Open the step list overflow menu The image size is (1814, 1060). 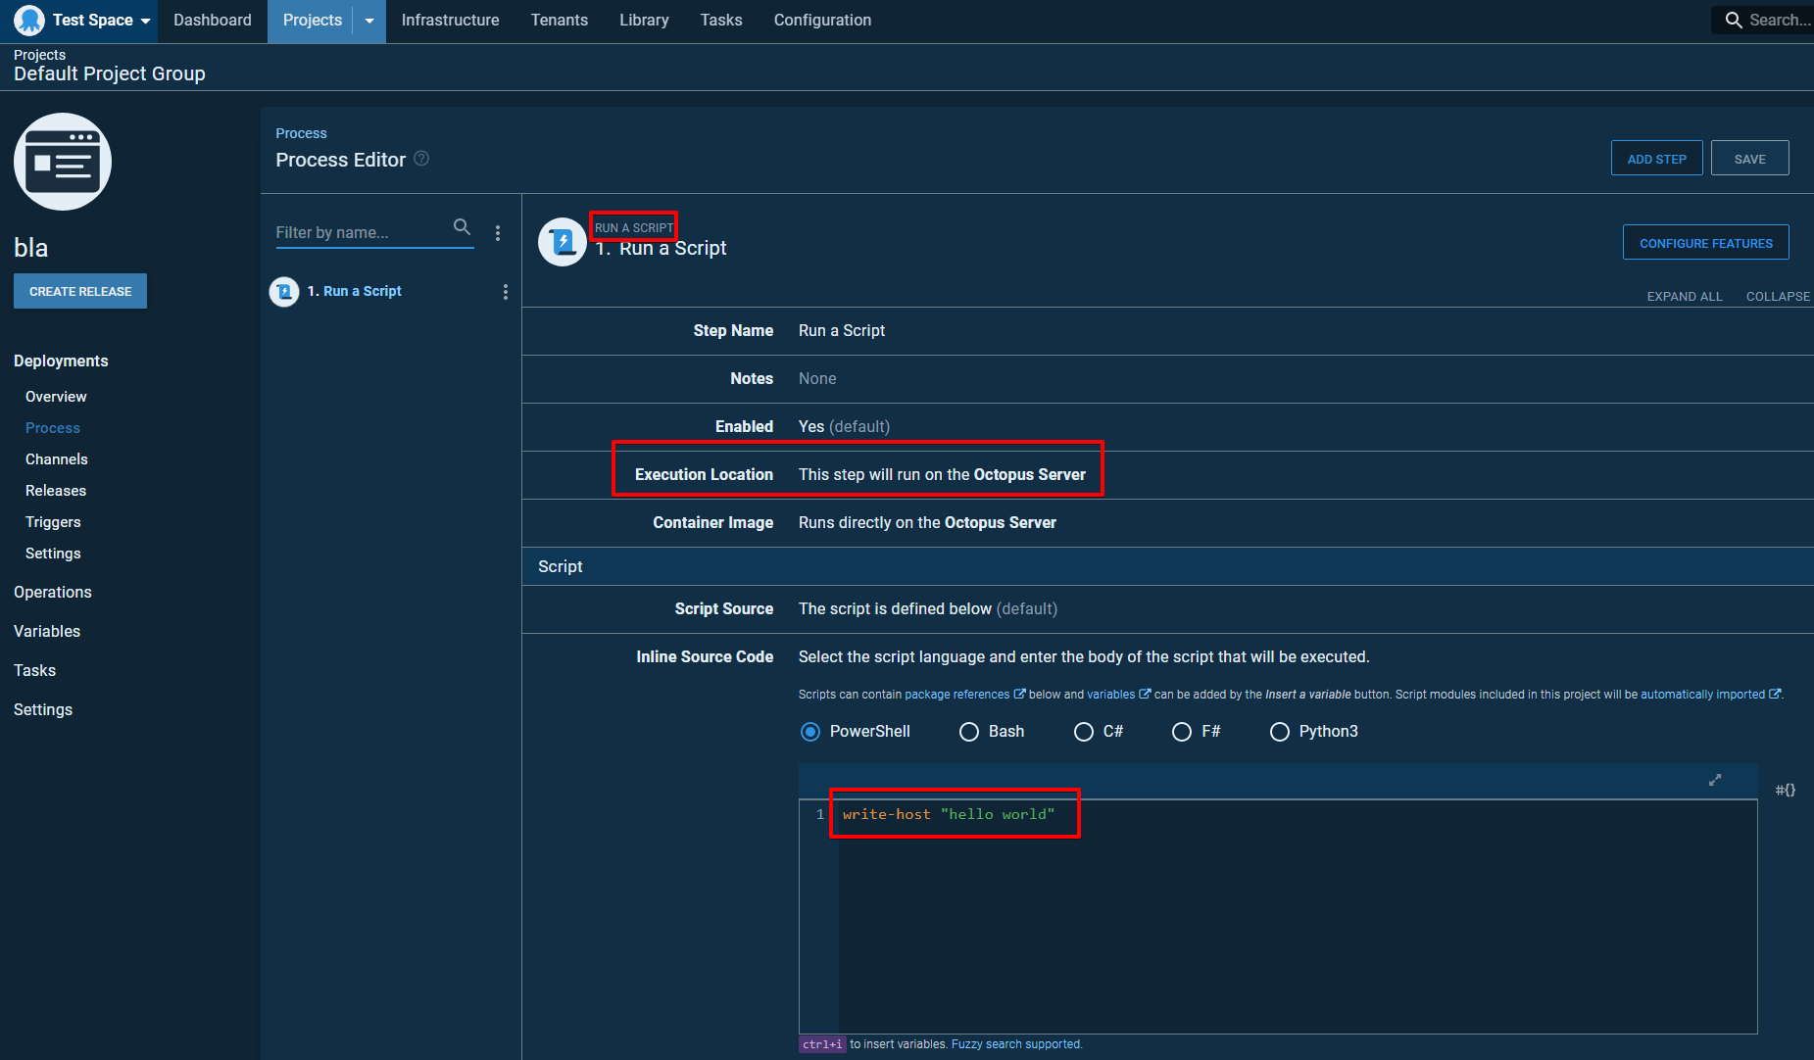click(498, 233)
